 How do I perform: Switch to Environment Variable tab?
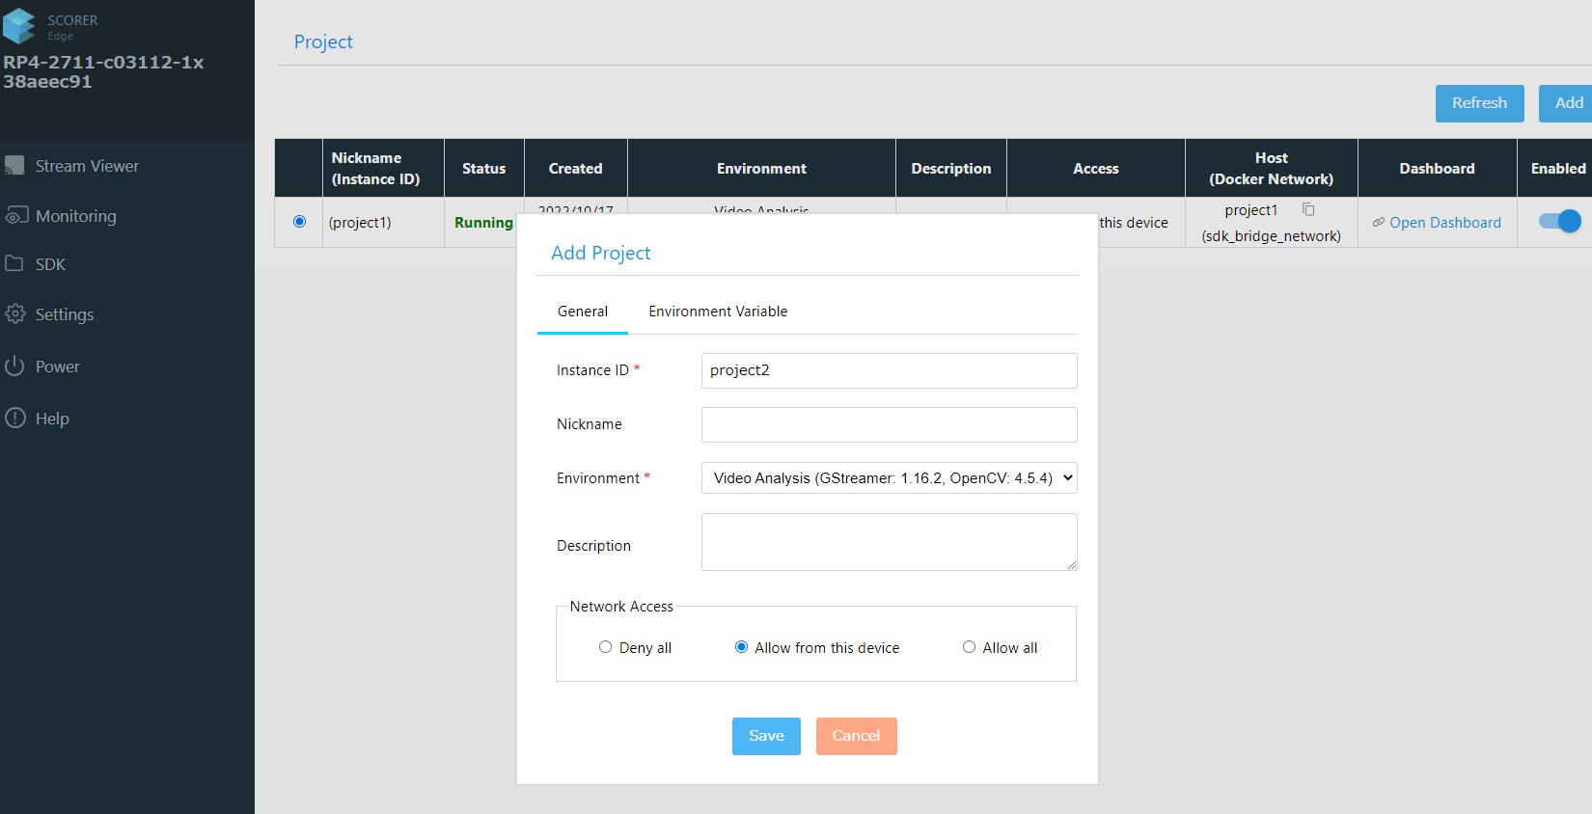718,312
